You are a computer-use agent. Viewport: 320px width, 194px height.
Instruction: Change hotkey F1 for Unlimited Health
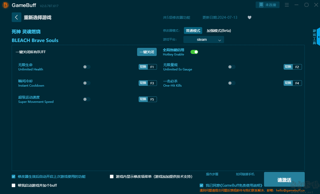tap(148, 67)
